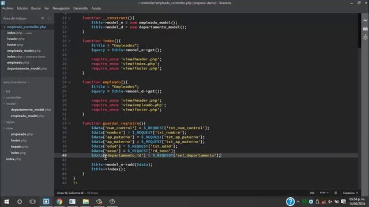Open the Live Preview lightning icon
369x207 pixels.
pos(365,21)
